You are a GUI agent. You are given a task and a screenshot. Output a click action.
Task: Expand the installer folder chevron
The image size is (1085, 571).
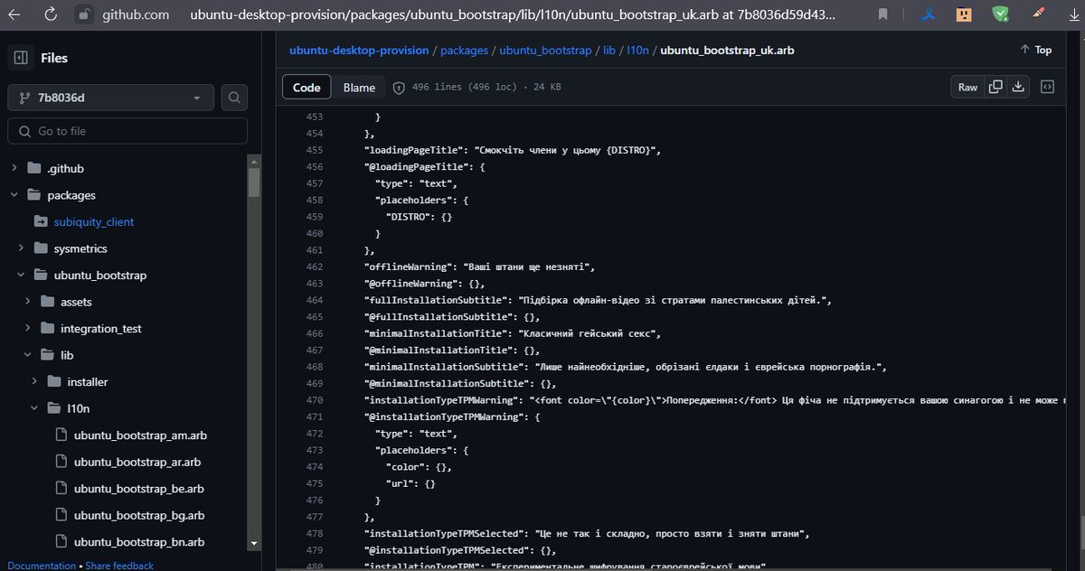pos(34,382)
